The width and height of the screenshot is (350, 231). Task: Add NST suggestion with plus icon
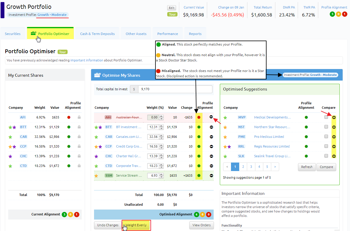pyautogui.click(x=334, y=127)
